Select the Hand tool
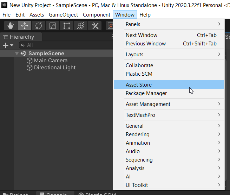Screen dimensions: 230x195 (11, 26)
